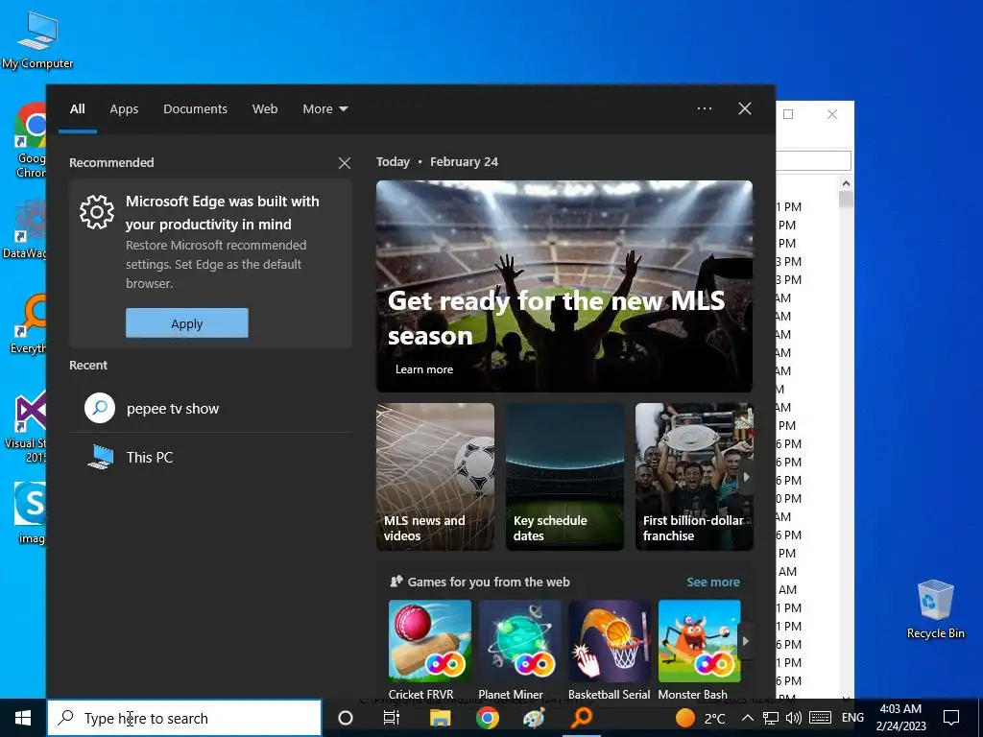The image size is (983, 737).
Task: Open the Paint palette icon in taskbar
Action: (x=534, y=718)
